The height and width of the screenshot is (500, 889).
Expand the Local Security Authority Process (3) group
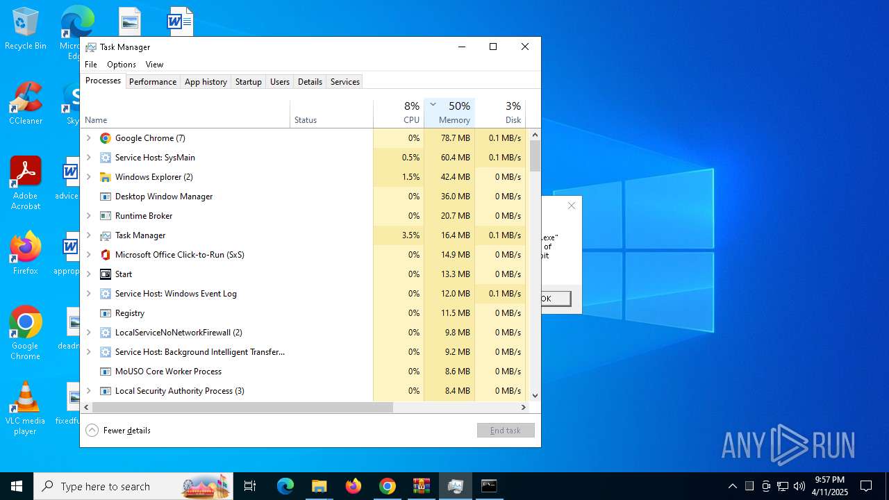coord(88,391)
